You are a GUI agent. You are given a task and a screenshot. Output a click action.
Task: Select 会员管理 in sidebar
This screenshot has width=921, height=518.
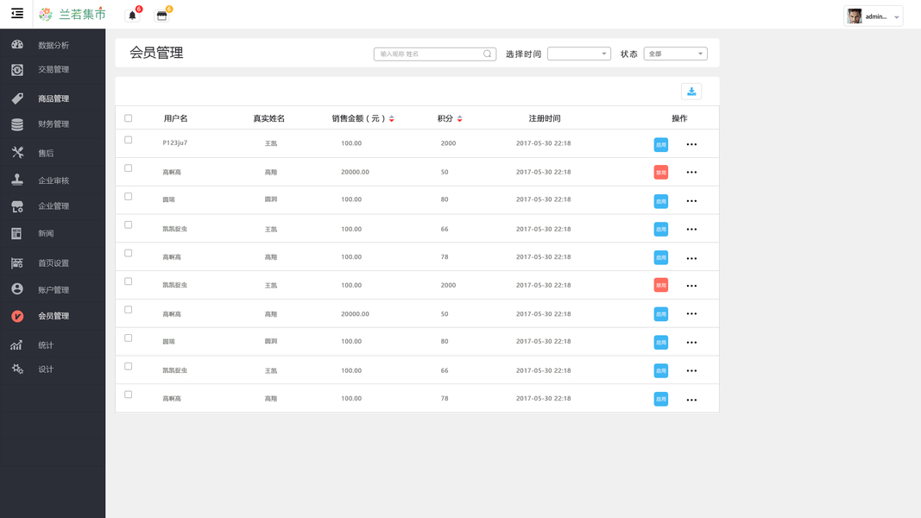tap(53, 316)
